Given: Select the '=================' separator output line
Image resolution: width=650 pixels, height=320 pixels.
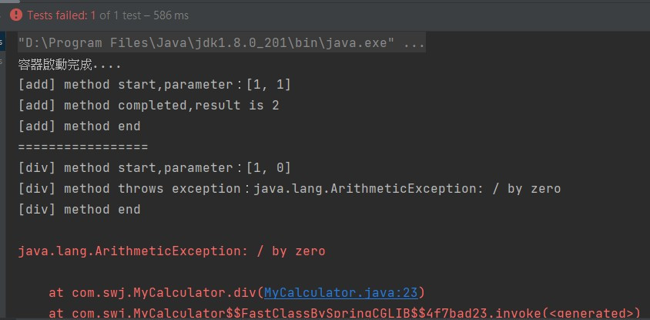Looking at the screenshot, I should [83, 147].
